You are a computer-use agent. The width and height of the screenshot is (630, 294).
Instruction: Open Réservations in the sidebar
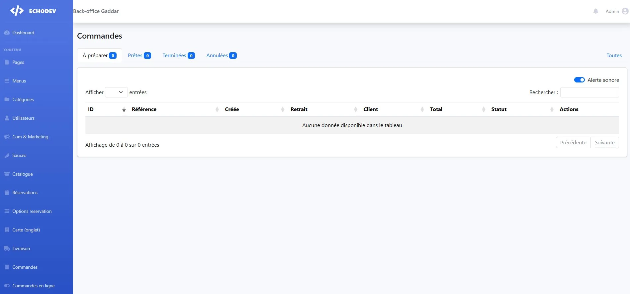tap(25, 193)
